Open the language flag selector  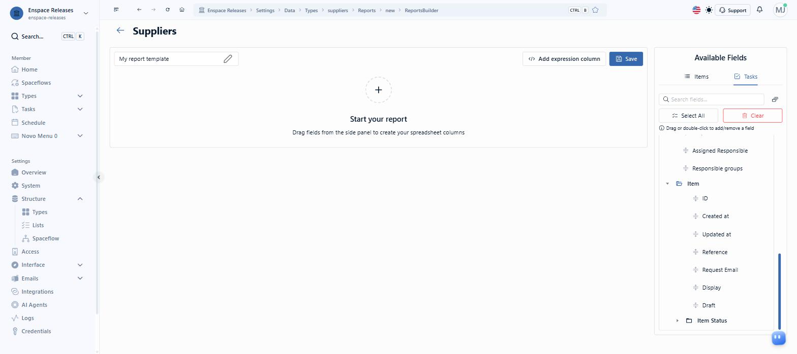(696, 10)
